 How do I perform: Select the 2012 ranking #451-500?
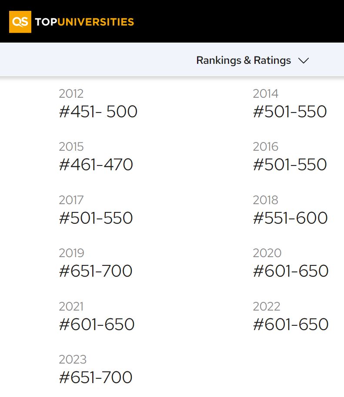[x=98, y=111]
